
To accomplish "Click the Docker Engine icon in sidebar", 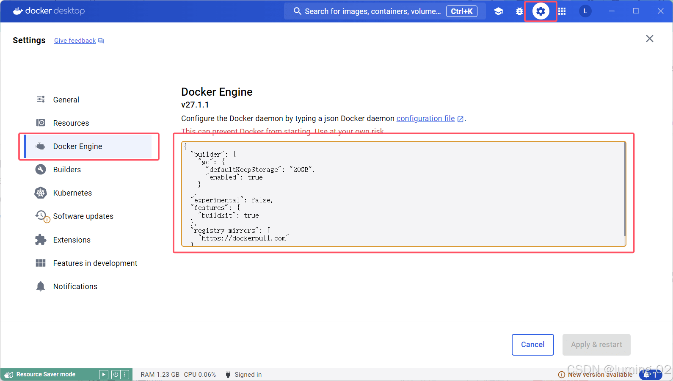I will (x=41, y=146).
